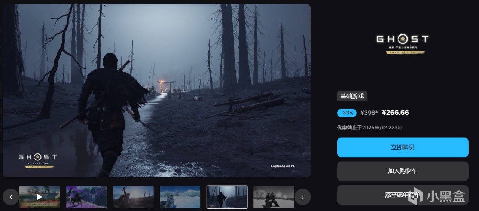
Task: Select the dark burnt forest thumbnail
Action: (x=227, y=197)
